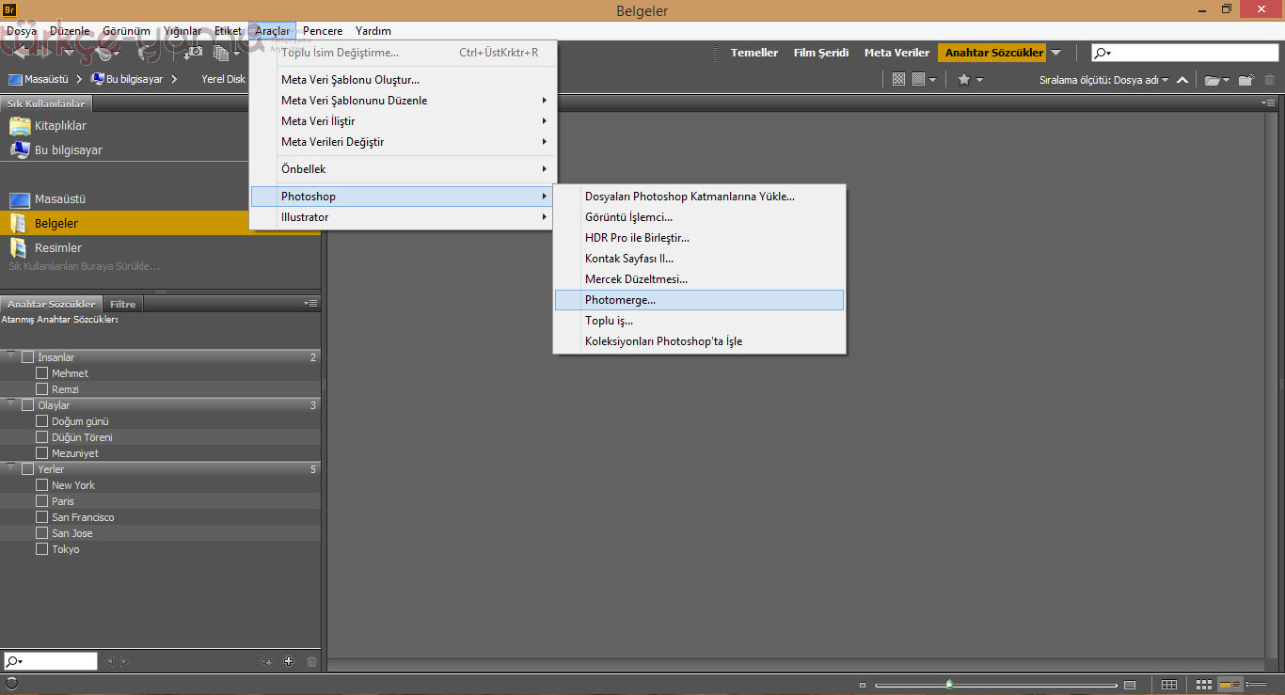Choose Görüntü İşlemci... menu item

(699, 217)
